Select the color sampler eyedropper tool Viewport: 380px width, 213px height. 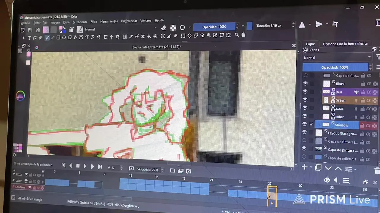(x=131, y=37)
